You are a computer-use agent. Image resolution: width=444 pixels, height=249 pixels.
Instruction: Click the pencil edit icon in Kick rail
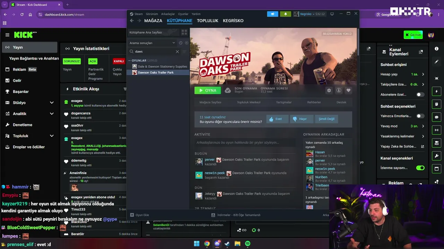[x=436, y=62]
